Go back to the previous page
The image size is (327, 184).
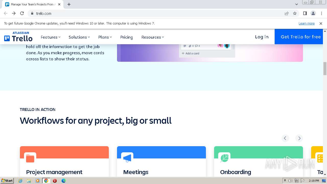(x=6, y=13)
